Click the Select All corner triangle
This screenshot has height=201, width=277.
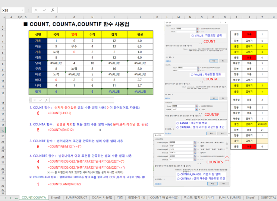(x=3, y=17)
